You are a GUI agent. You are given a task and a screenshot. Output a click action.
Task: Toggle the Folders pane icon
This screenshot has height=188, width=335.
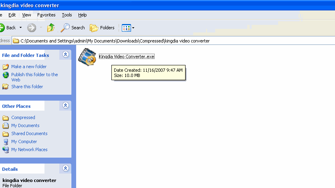click(x=94, y=28)
